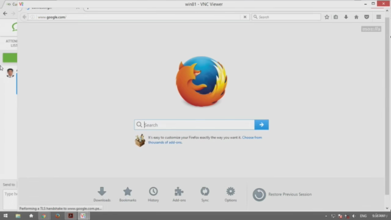
Task: Open Pocket icon in toolbar
Action: 367,17
